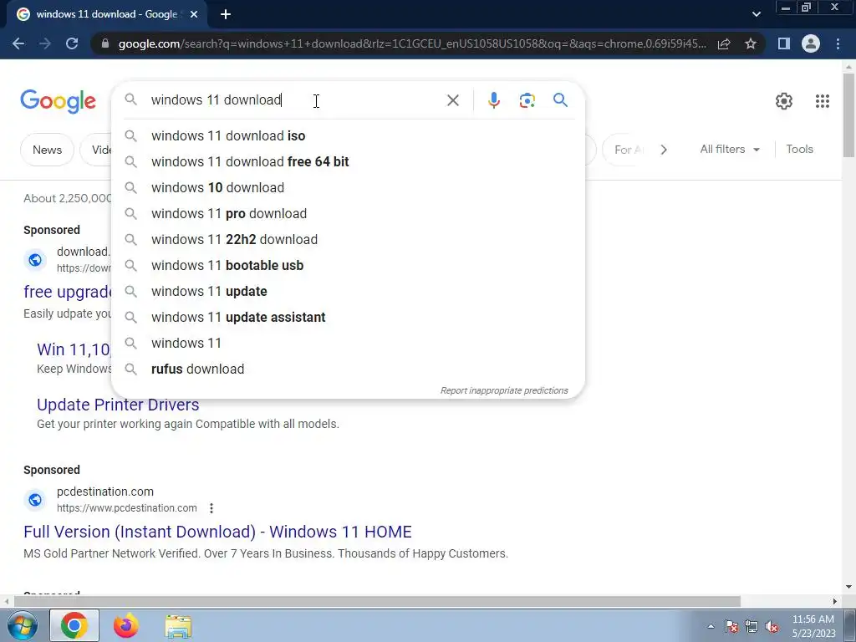Click the Chrome back arrow
This screenshot has height=642, width=856.
tap(18, 43)
